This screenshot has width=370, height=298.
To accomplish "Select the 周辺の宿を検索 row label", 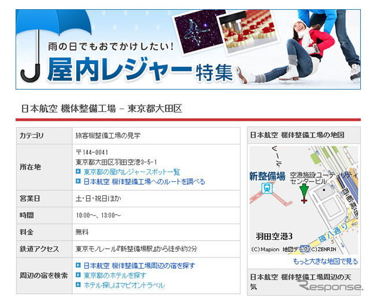I will tap(44, 275).
